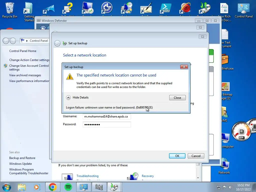Open View performance information link
The width and height of the screenshot is (256, 192).
(29, 81)
